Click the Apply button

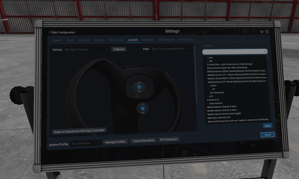[x=267, y=126]
